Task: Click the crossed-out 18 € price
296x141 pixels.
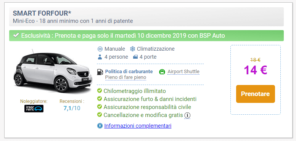Action: 256,60
